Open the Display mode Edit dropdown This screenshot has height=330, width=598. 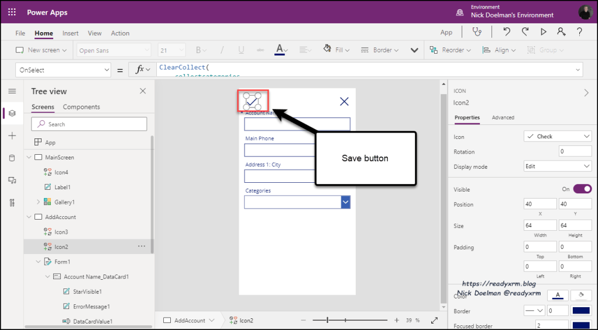click(x=558, y=166)
